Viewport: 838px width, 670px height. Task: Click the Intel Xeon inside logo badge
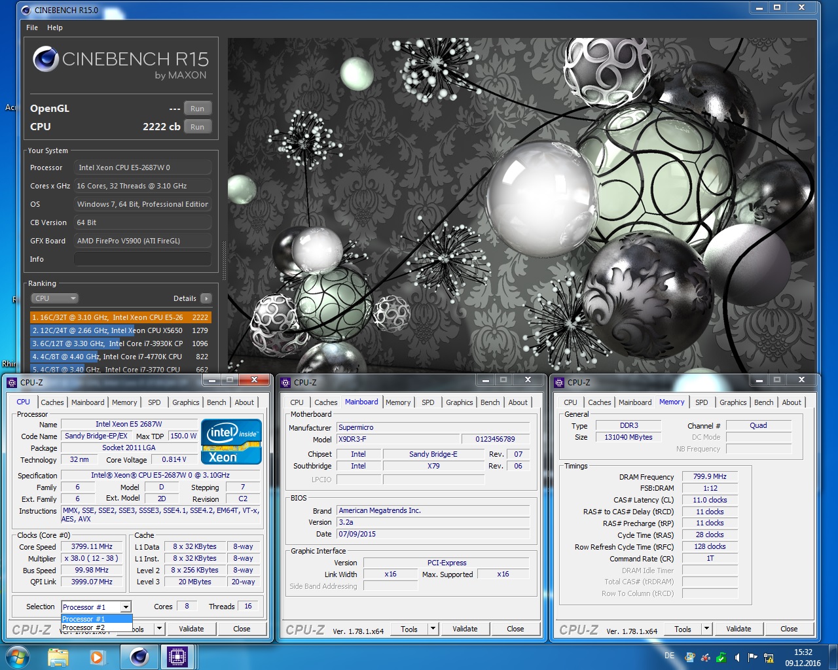tap(231, 442)
